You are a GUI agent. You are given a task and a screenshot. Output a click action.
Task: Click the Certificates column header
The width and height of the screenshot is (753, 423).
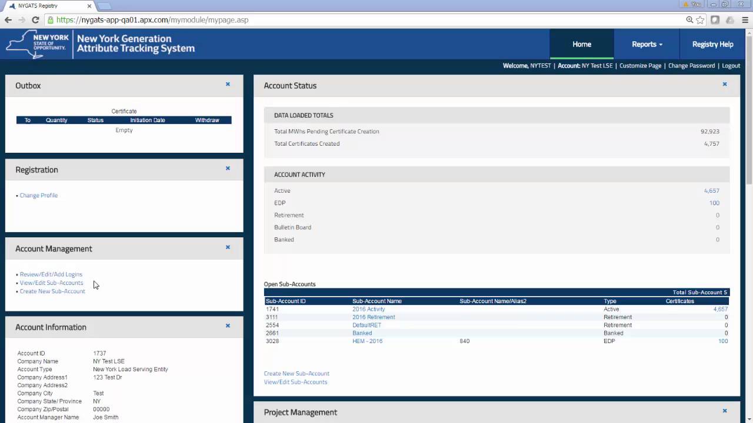pos(679,301)
